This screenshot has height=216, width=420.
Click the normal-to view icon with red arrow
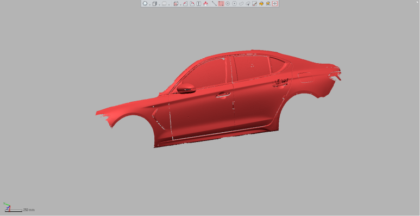(x=206, y=3)
